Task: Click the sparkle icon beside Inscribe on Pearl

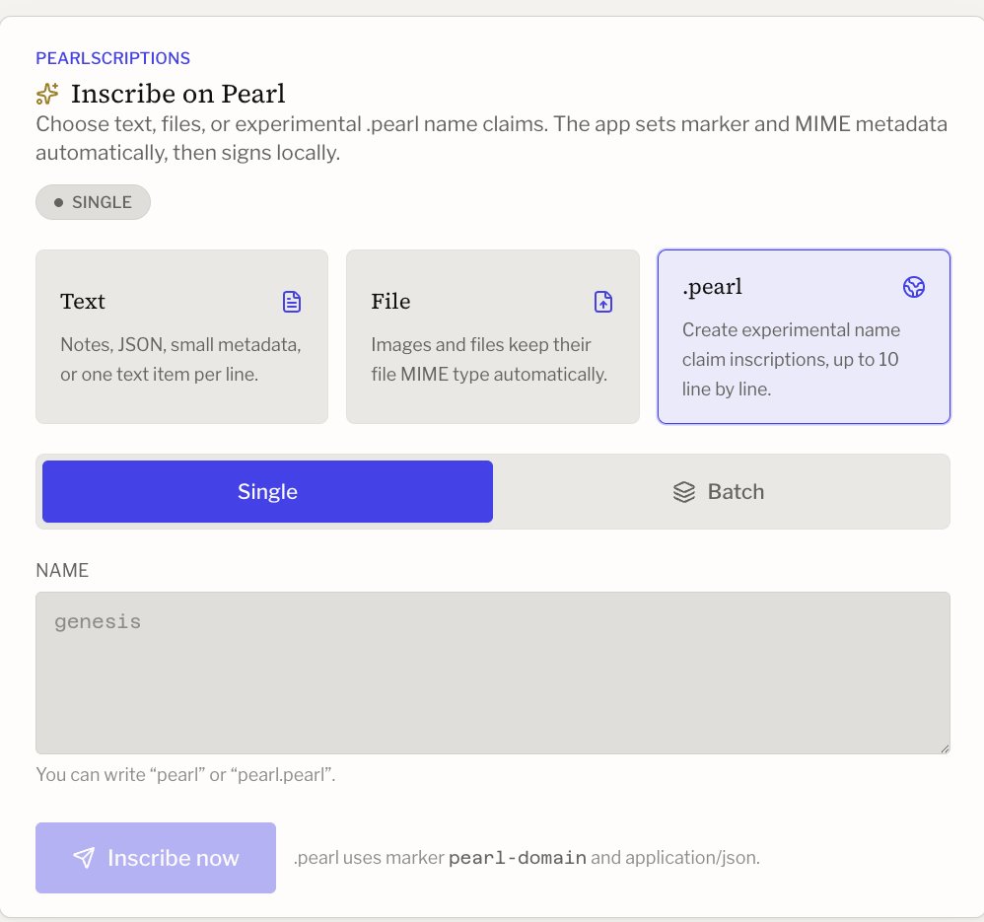Action: [x=47, y=94]
